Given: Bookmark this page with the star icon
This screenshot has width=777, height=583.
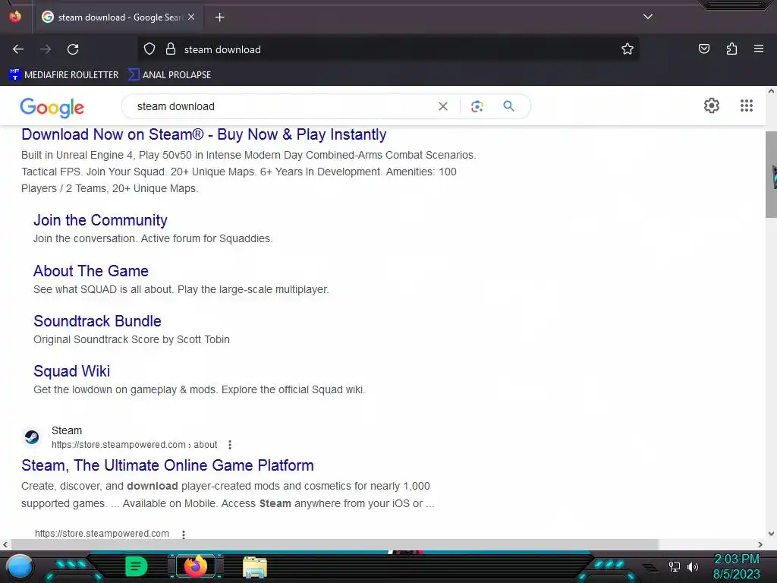Looking at the screenshot, I should [628, 49].
